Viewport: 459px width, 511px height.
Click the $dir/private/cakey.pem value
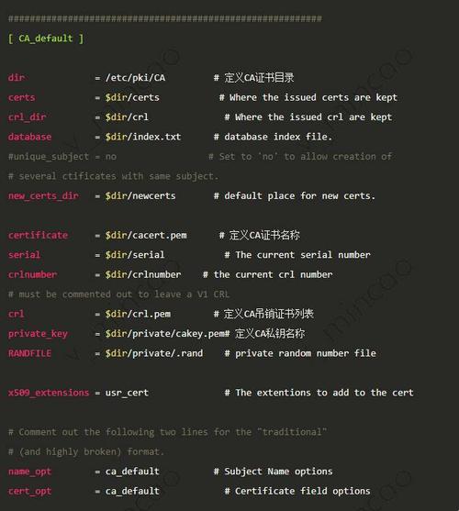(x=165, y=333)
